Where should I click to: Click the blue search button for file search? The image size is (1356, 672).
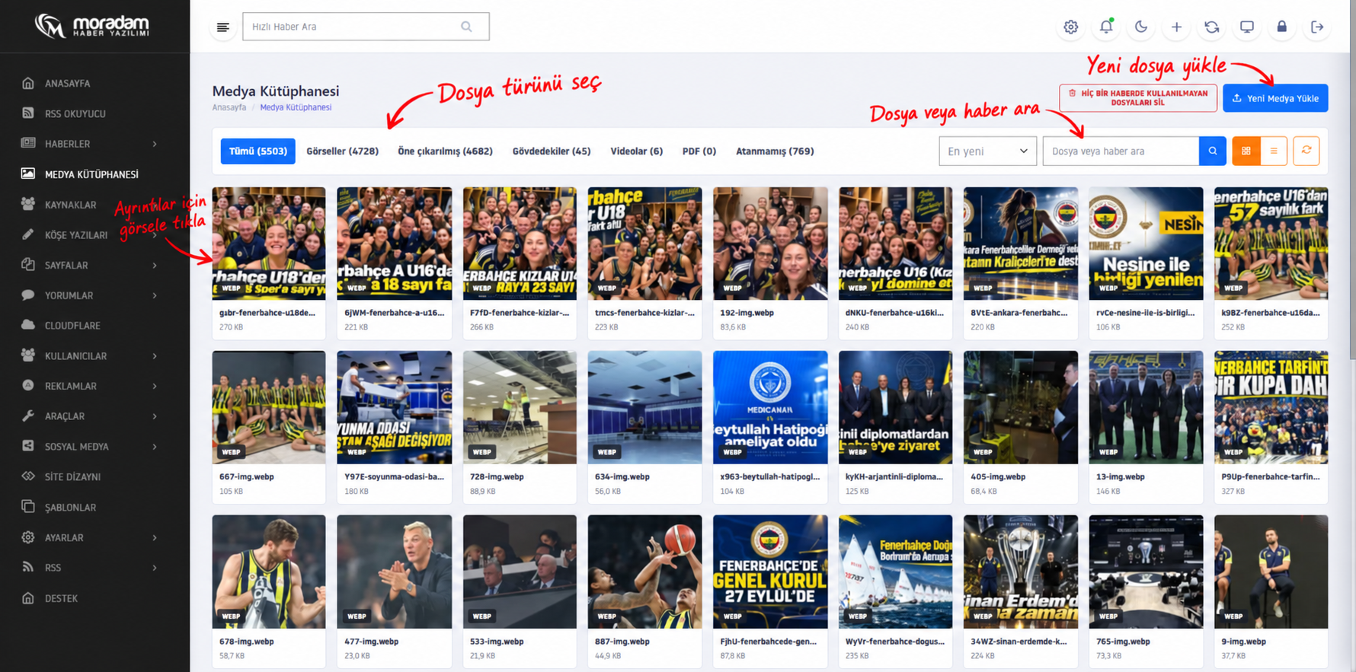point(1213,151)
